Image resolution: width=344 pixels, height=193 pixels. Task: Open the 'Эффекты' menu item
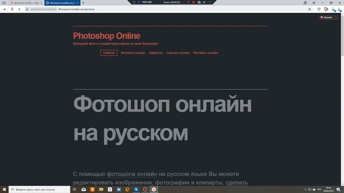click(156, 53)
